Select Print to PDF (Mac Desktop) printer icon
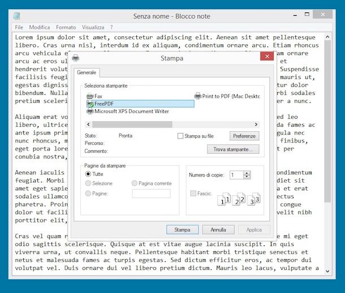 pos(198,96)
